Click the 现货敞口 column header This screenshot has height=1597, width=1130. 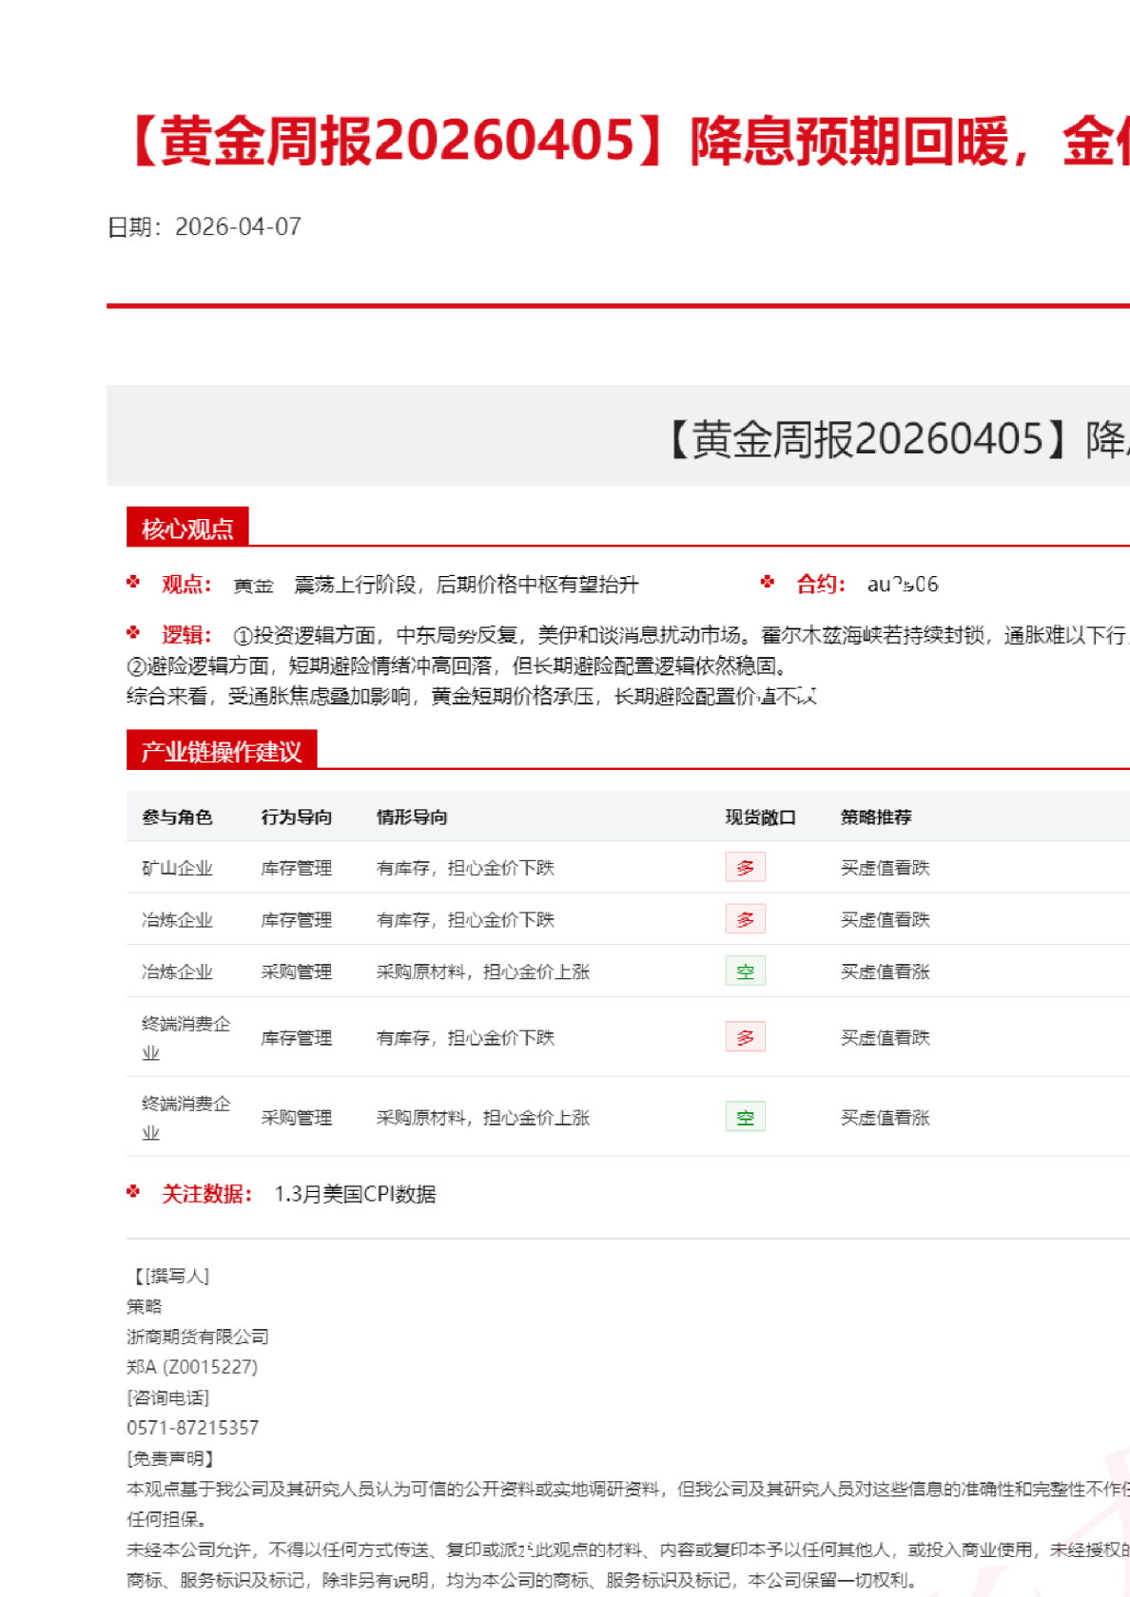tap(761, 817)
